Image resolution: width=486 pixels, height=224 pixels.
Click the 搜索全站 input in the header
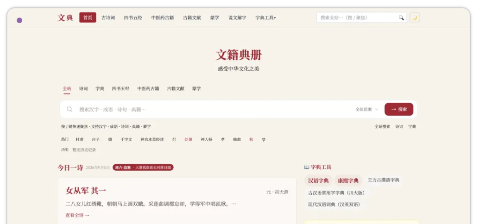pos(358,18)
